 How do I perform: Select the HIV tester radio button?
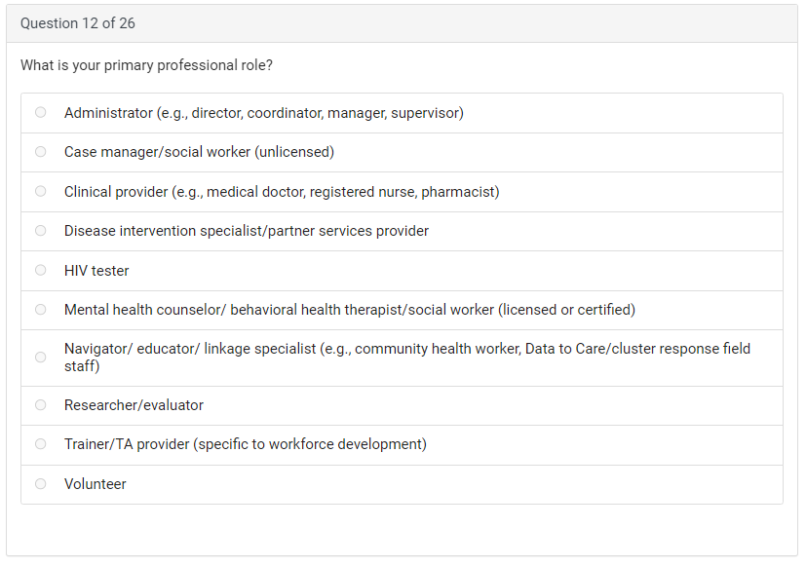(x=41, y=271)
